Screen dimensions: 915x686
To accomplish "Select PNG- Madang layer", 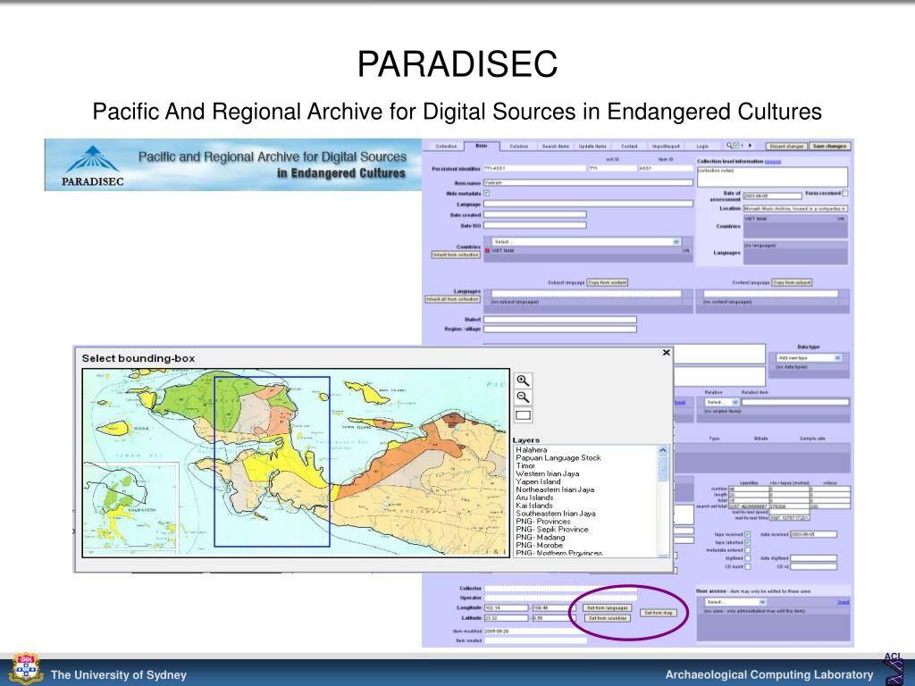I will point(540,537).
